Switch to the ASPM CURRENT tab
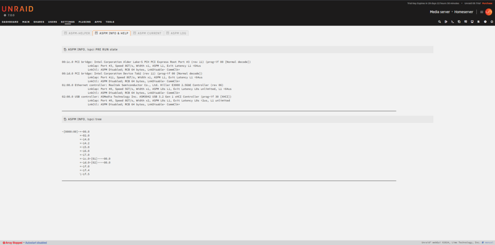Viewport: 495px width, 245px height. (x=147, y=33)
